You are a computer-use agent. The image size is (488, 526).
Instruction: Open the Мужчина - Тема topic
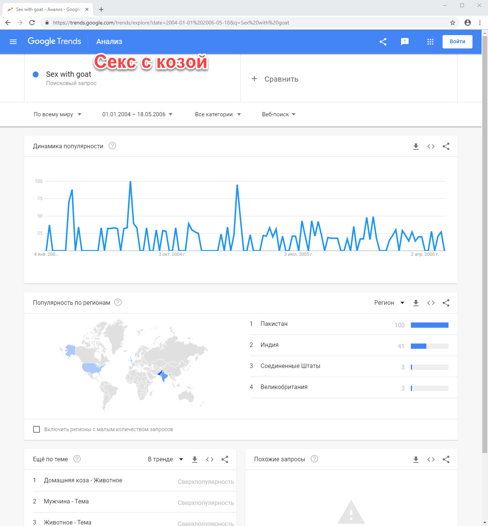pos(66,502)
